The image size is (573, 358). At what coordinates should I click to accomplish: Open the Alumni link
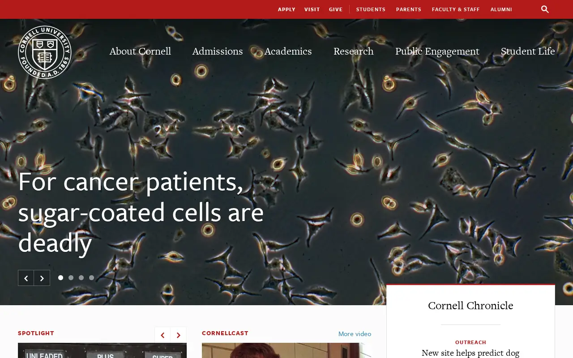pos(501,9)
